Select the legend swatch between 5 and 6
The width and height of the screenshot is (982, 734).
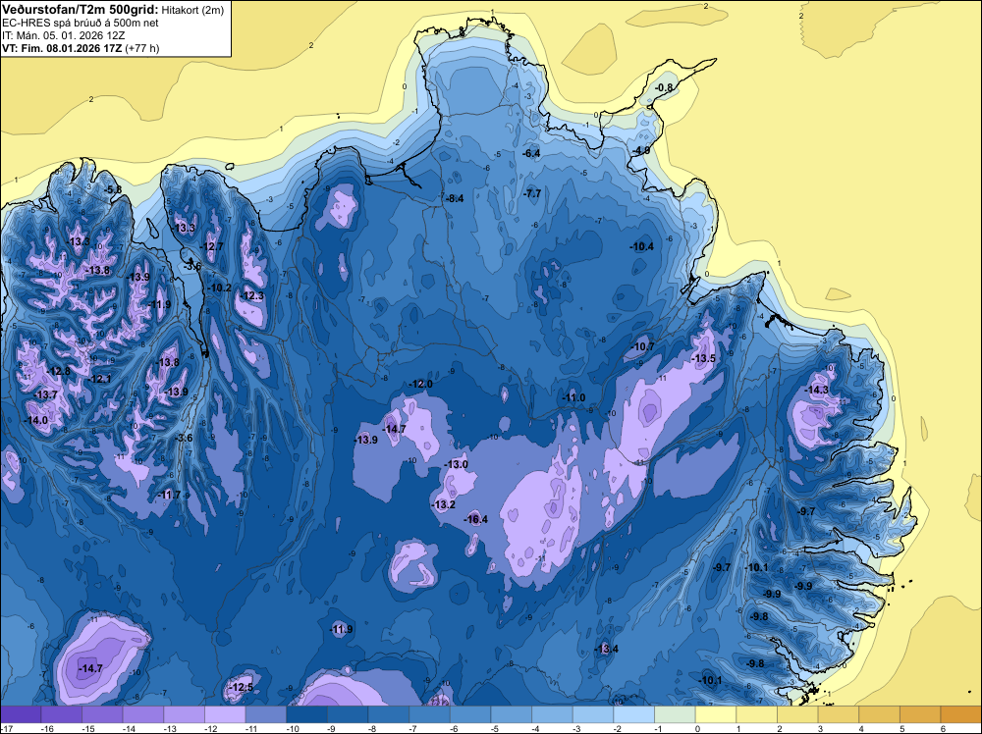coord(921,714)
